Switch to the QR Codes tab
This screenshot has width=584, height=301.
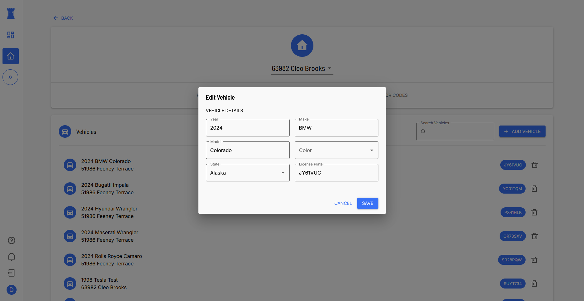tap(396, 95)
